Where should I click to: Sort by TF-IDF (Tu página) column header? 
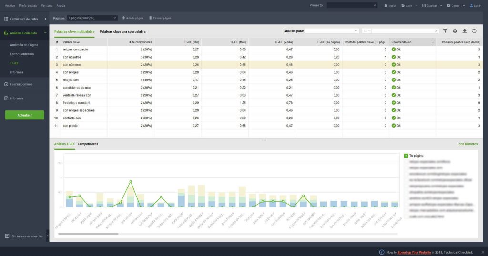pyautogui.click(x=319, y=42)
